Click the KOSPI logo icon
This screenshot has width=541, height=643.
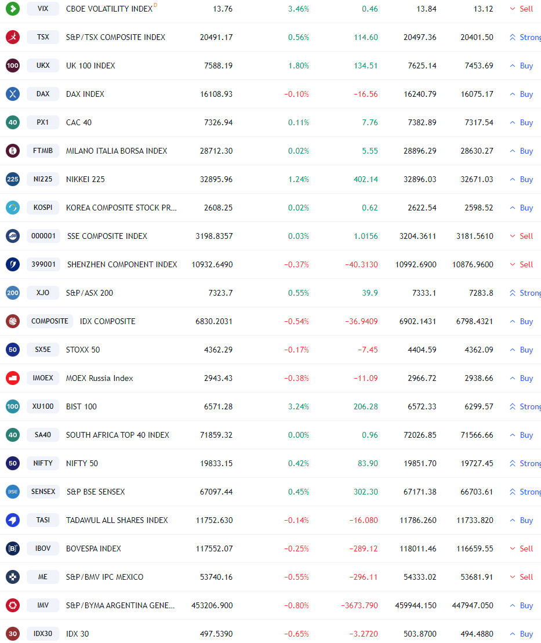(x=13, y=208)
